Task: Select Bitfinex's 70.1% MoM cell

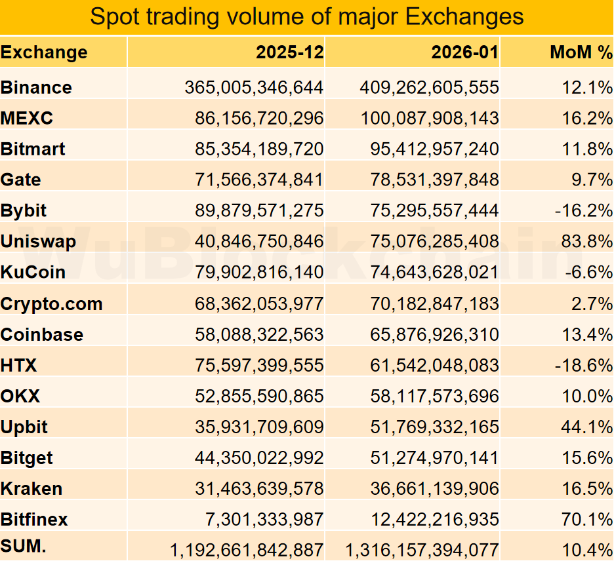Action: click(x=587, y=519)
